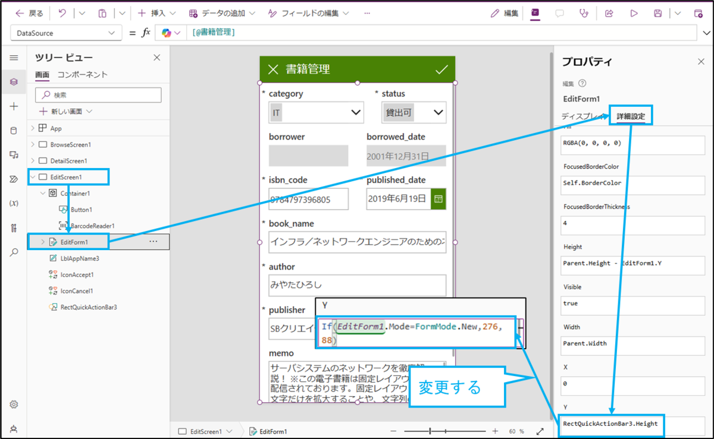This screenshot has width=714, height=439.
Task: Click the fit-to-window expand icon
Action: (540, 431)
